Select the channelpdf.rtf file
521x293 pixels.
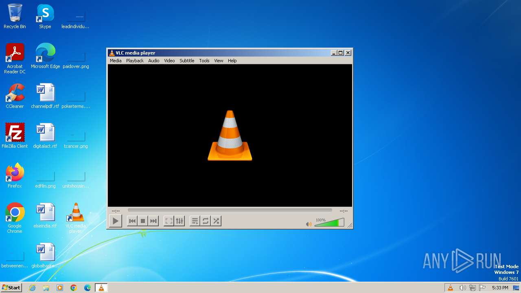(45, 96)
